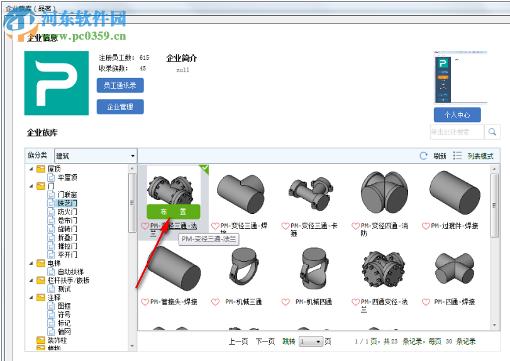This screenshot has height=361, width=510.
Task: Favorite PM-机械四通 with heart icon
Action: click(285, 302)
